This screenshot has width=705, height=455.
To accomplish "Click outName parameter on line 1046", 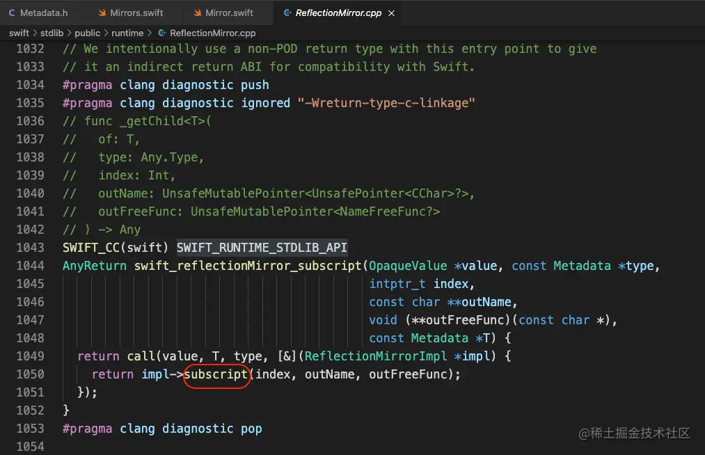I will coord(486,302).
